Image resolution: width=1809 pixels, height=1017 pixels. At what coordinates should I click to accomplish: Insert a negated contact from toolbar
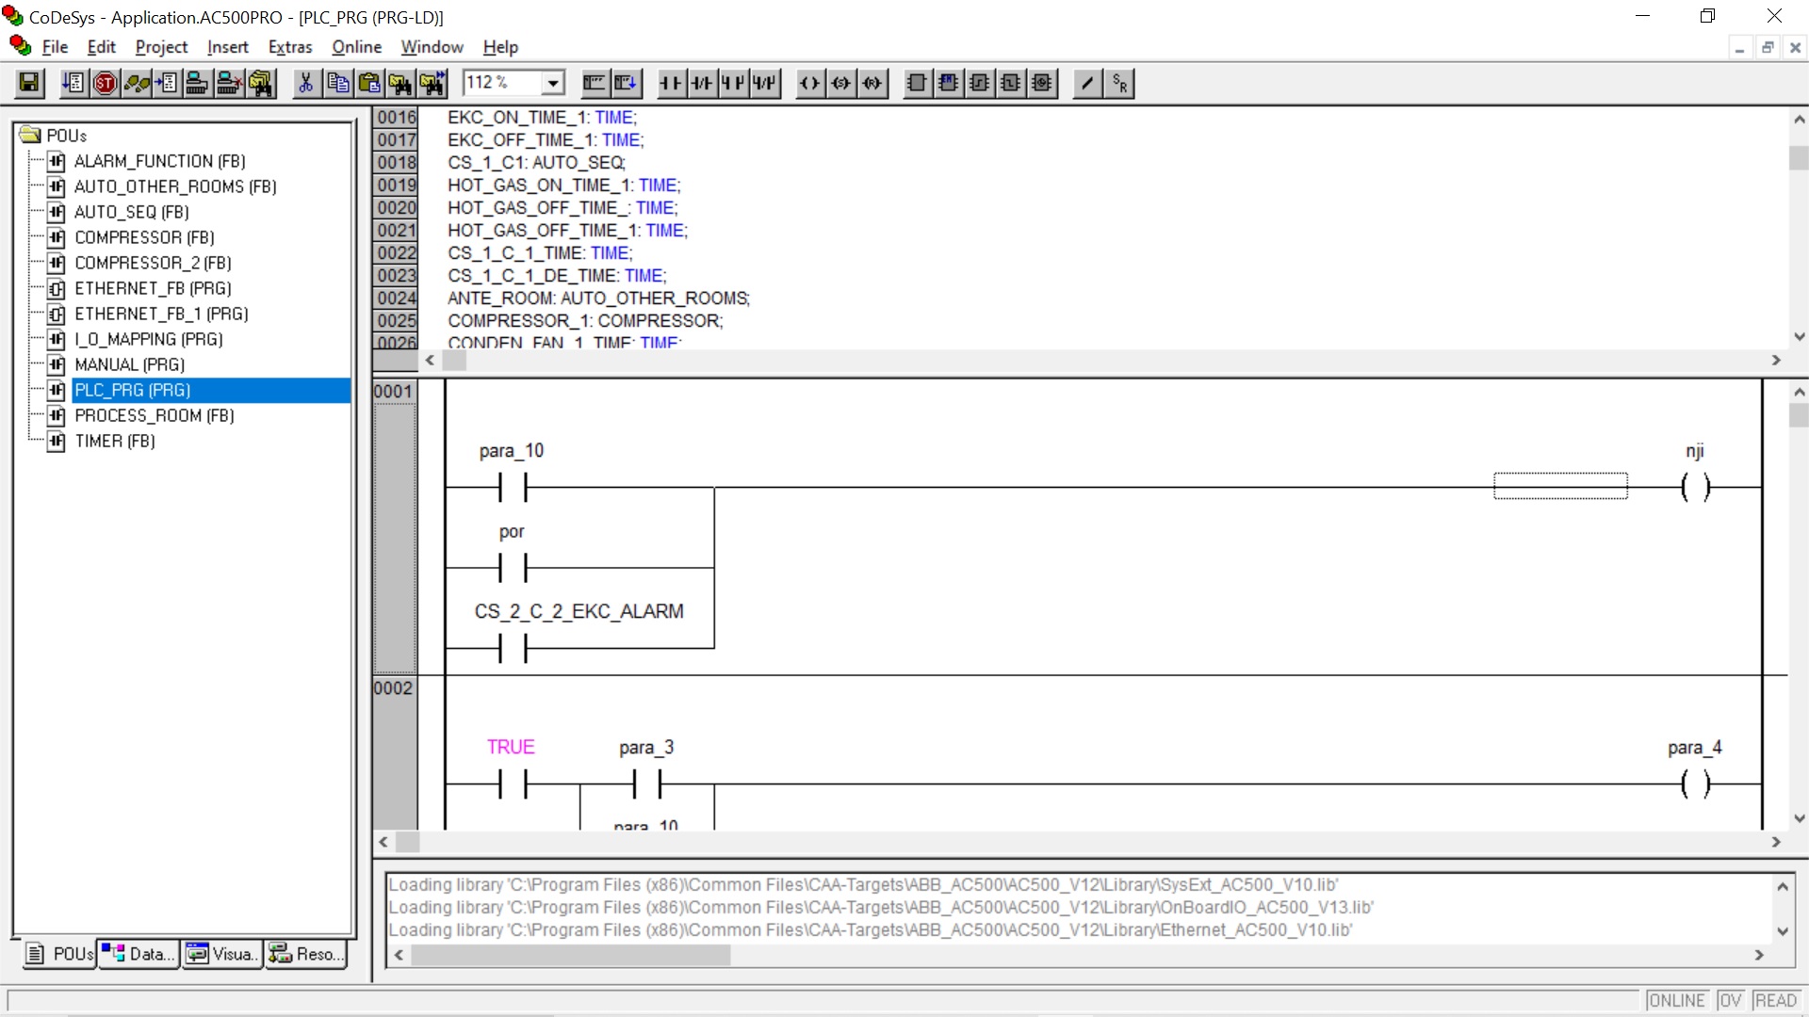point(701,84)
